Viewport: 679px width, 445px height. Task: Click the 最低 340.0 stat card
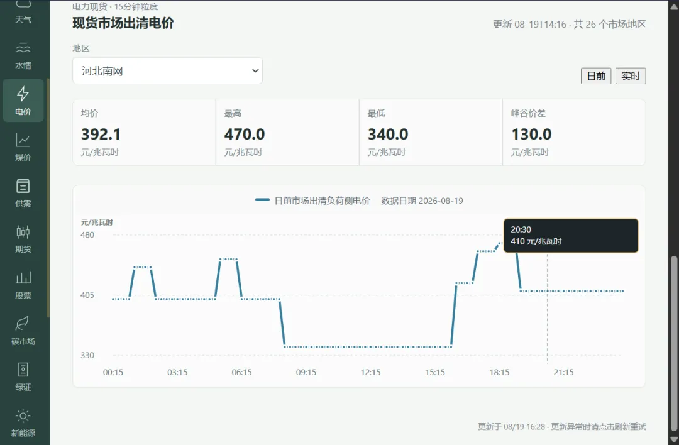(431, 133)
